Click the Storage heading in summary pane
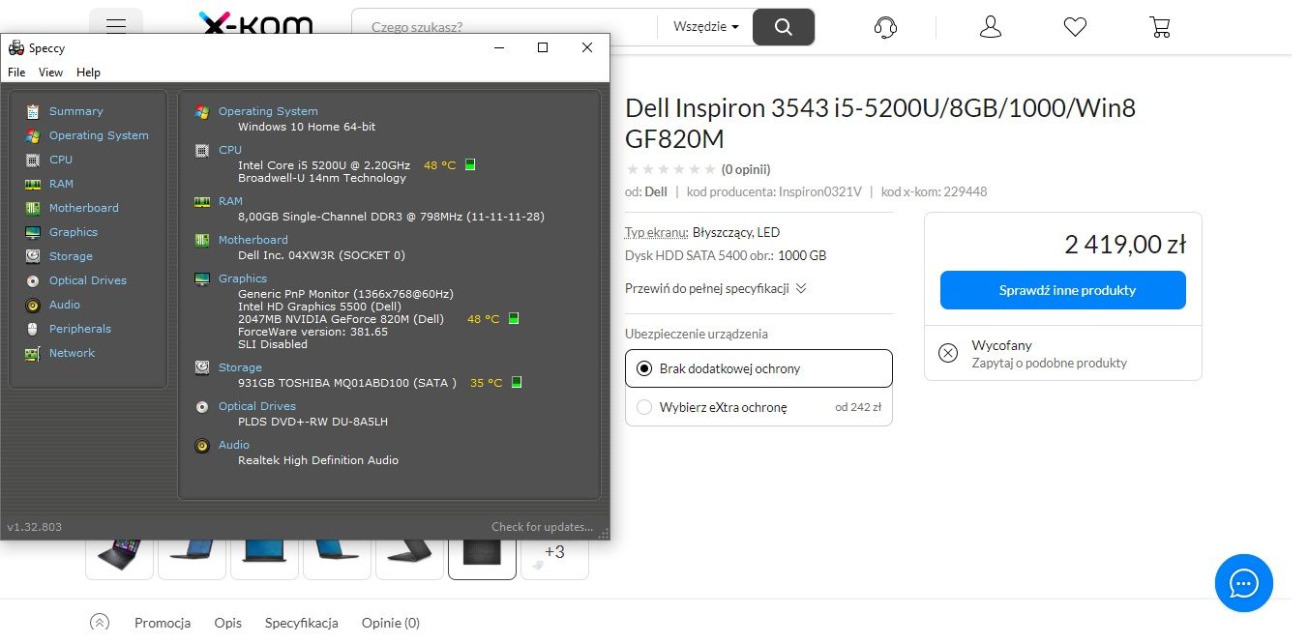This screenshot has width=1308, height=644. coord(240,367)
